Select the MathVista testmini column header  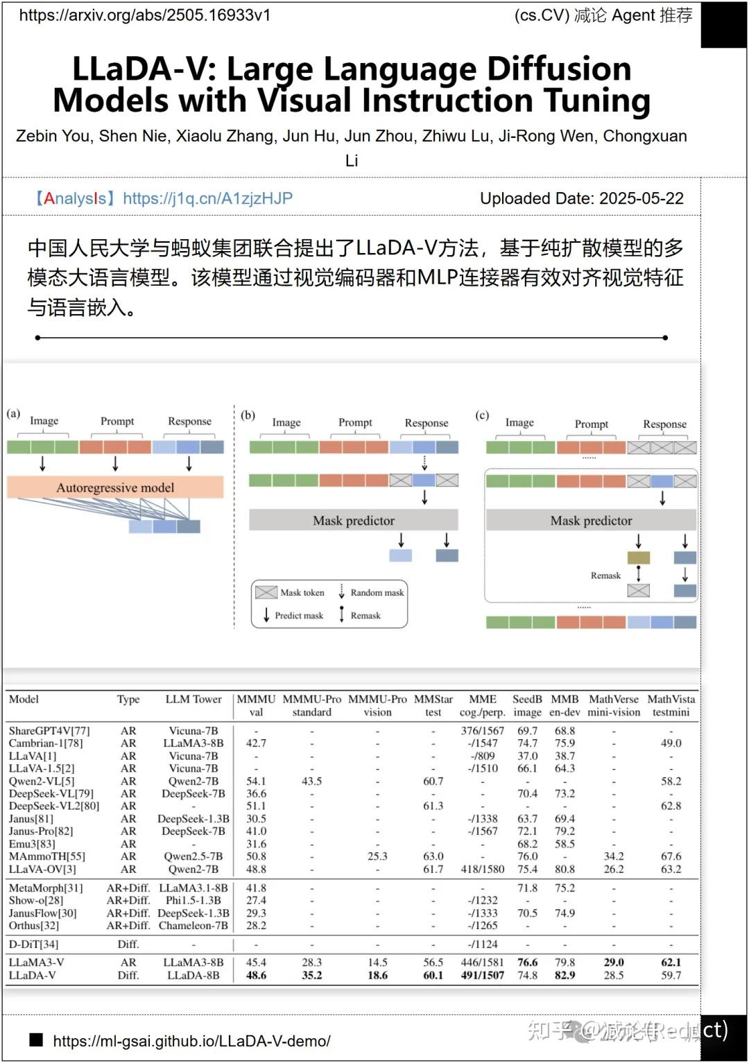coord(671,705)
